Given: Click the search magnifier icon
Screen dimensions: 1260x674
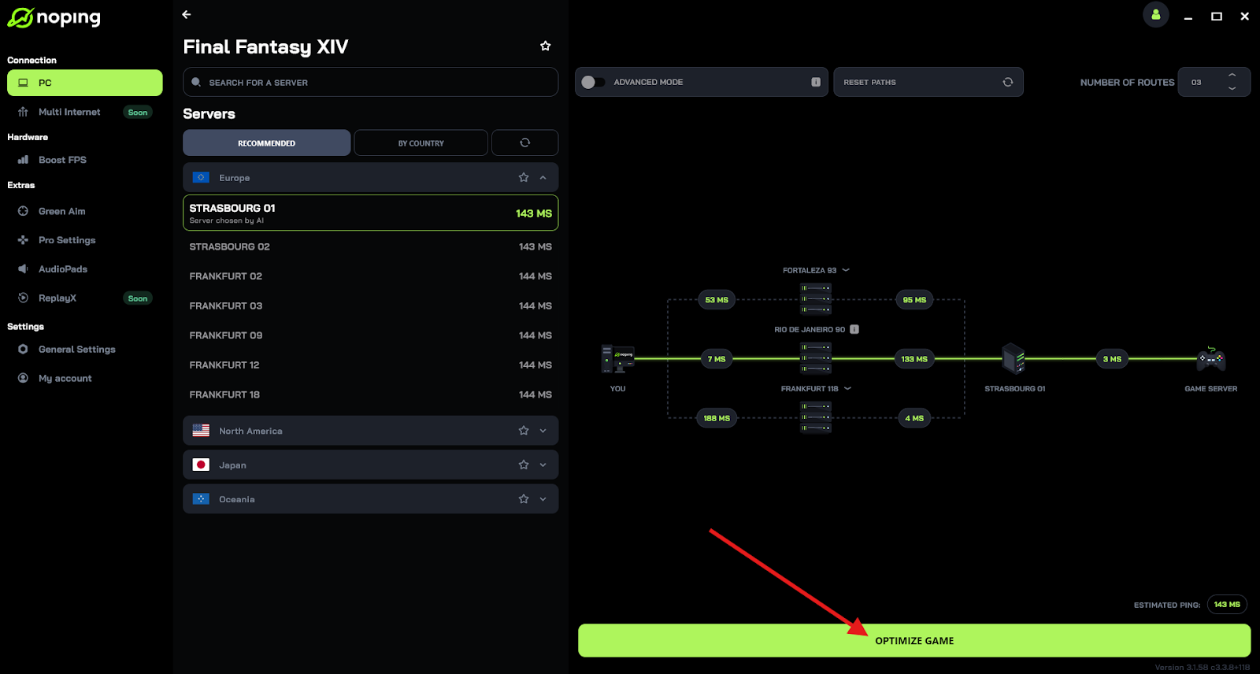Looking at the screenshot, I should 196,82.
